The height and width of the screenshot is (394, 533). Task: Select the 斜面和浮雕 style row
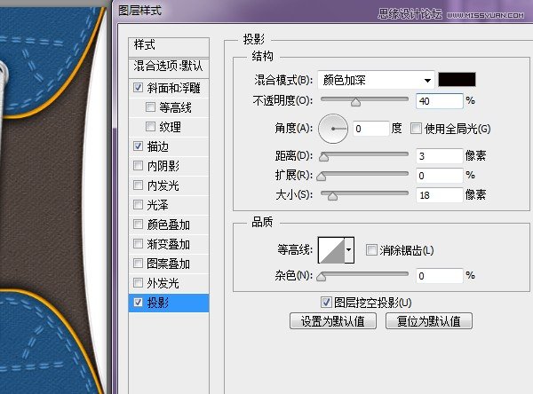pyautogui.click(x=169, y=88)
